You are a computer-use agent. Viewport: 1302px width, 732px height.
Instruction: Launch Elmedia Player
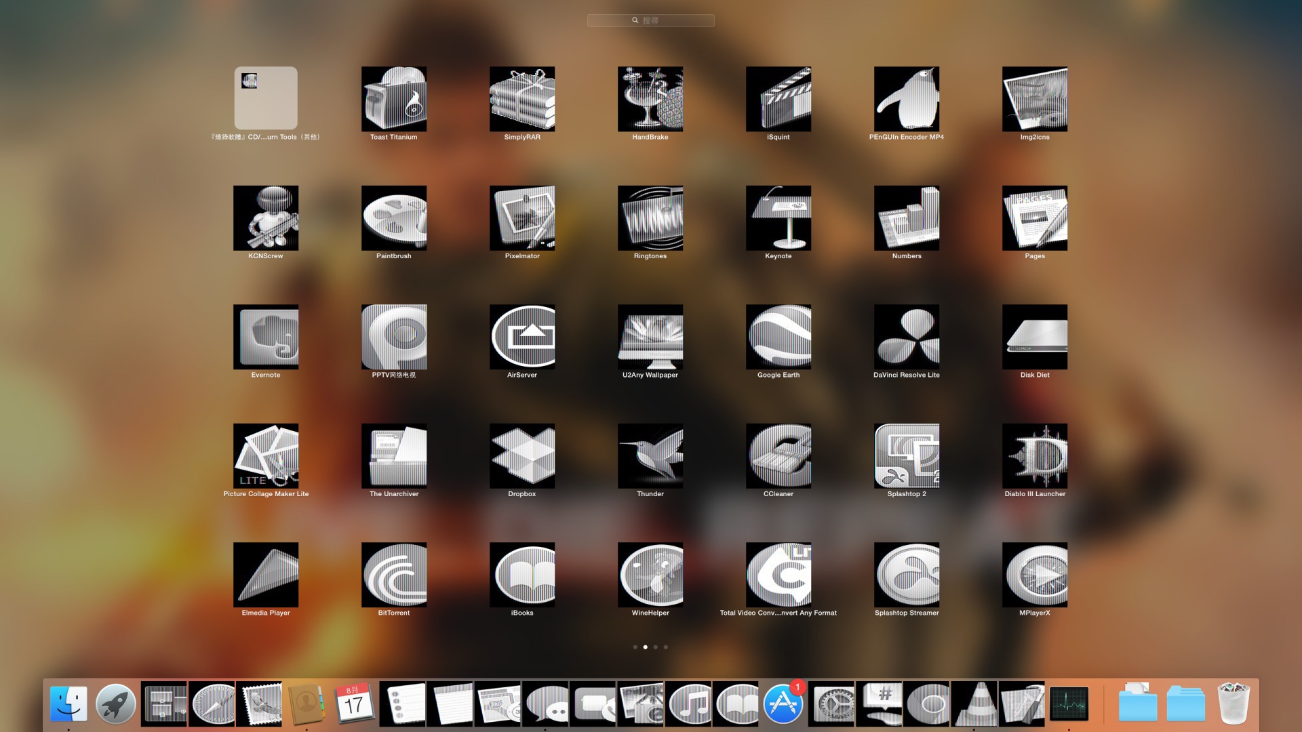click(266, 575)
